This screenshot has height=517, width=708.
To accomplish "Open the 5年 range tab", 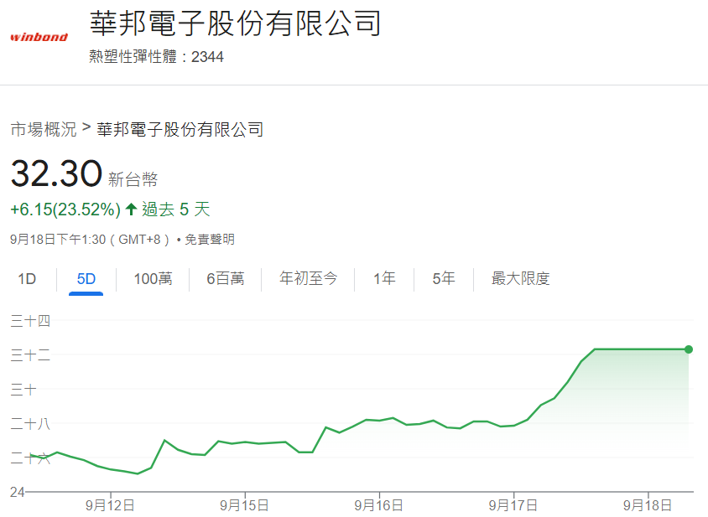I will pos(444,278).
